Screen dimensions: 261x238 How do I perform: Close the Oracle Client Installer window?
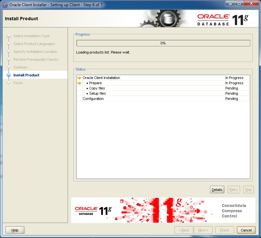click(251, 4)
